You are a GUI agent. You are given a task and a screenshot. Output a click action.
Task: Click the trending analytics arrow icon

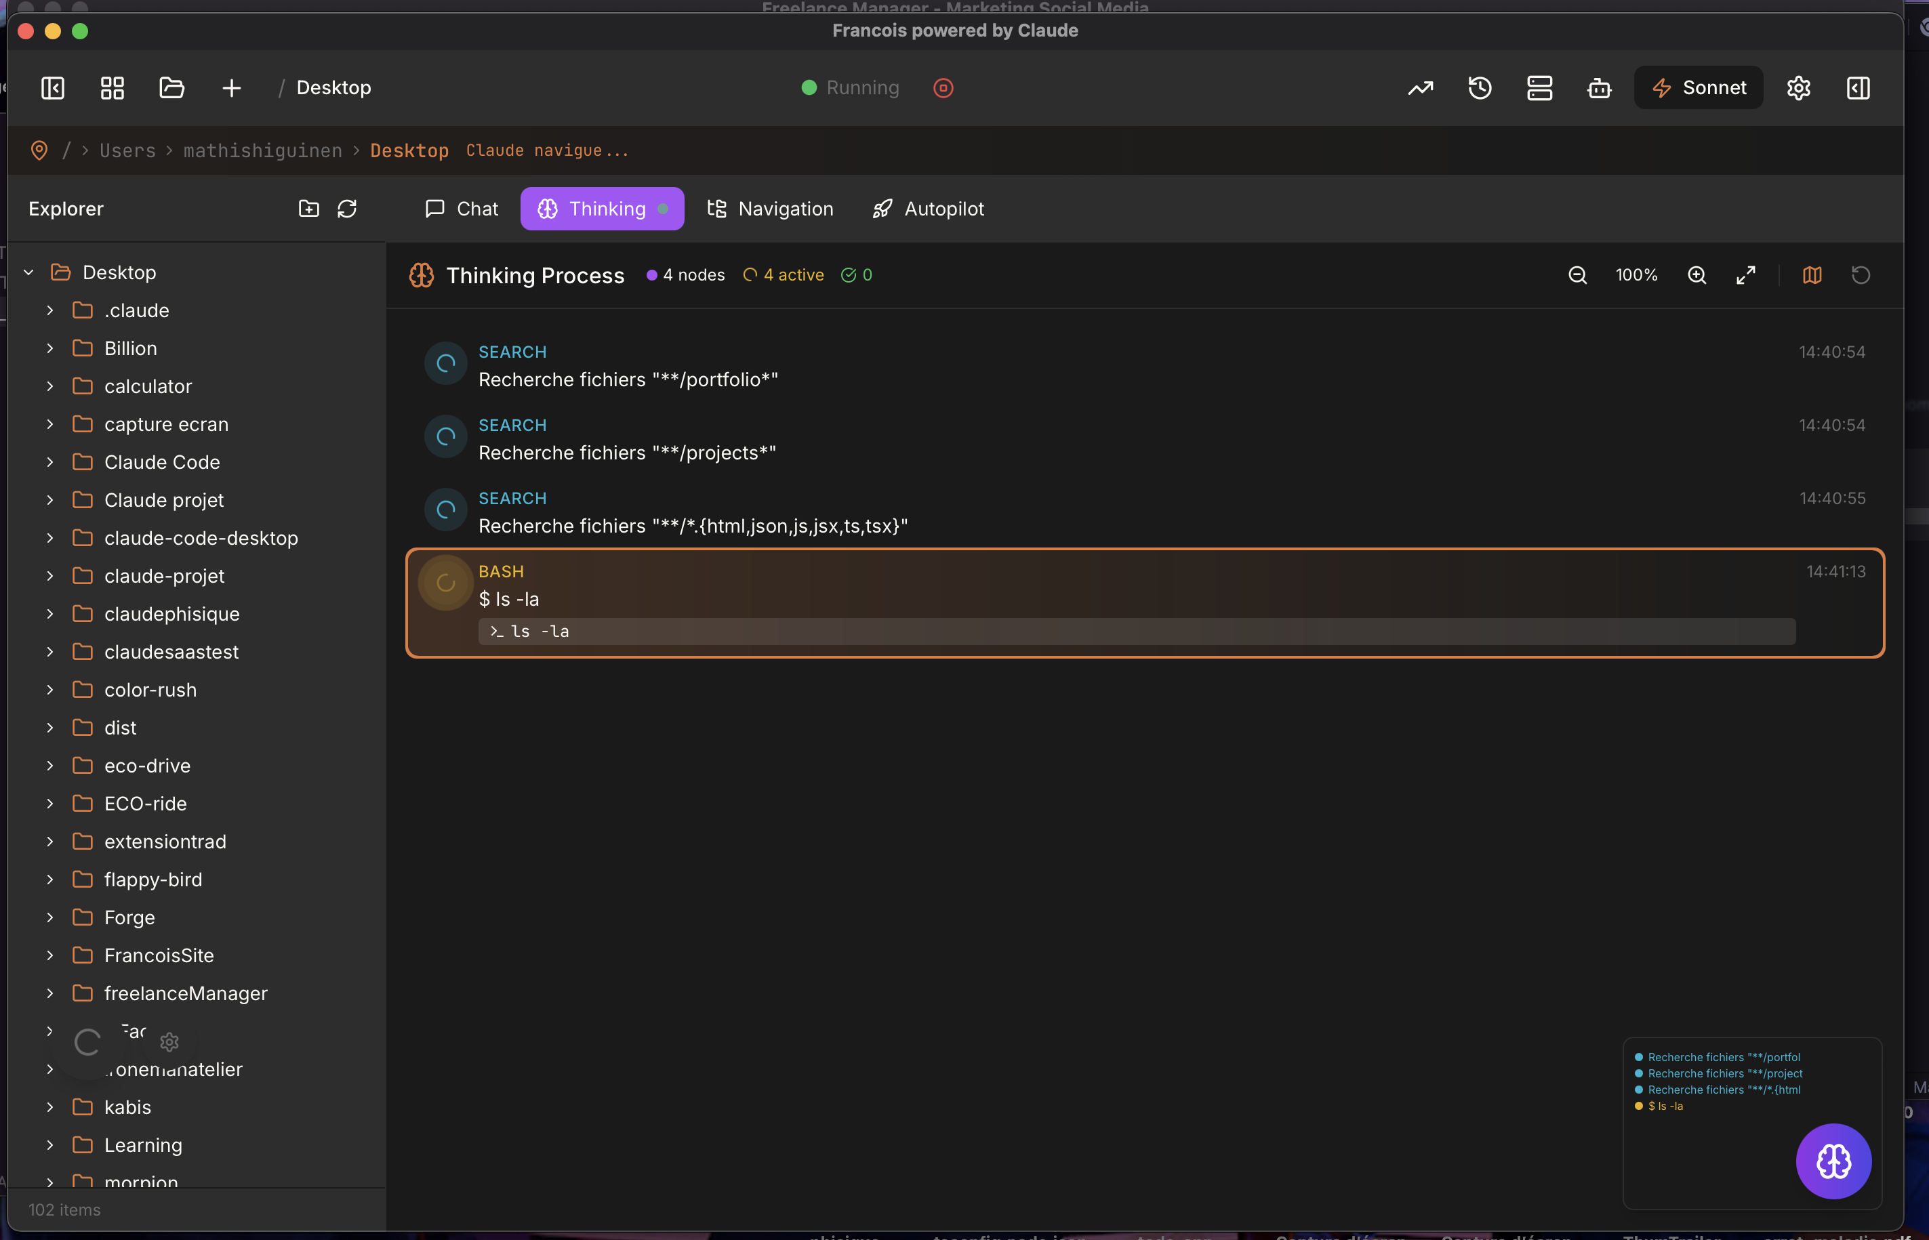pos(1420,88)
